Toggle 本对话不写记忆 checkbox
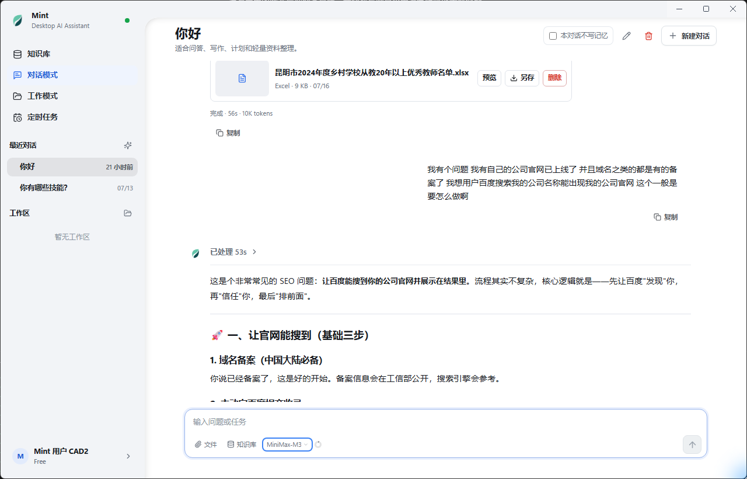This screenshot has width=747, height=479. [x=553, y=36]
